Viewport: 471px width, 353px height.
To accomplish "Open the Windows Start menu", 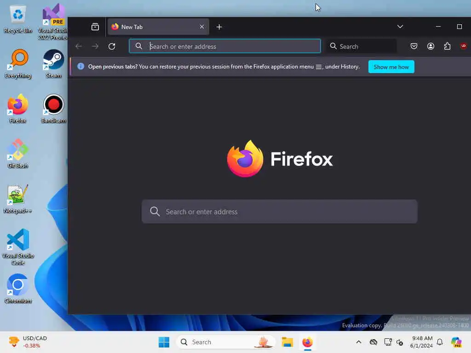I will (x=164, y=342).
